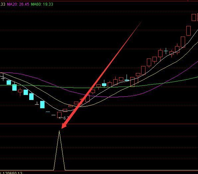The width and height of the screenshot is (198, 174).
Task: Click the long red candle crossing green line
Action: [132, 82]
